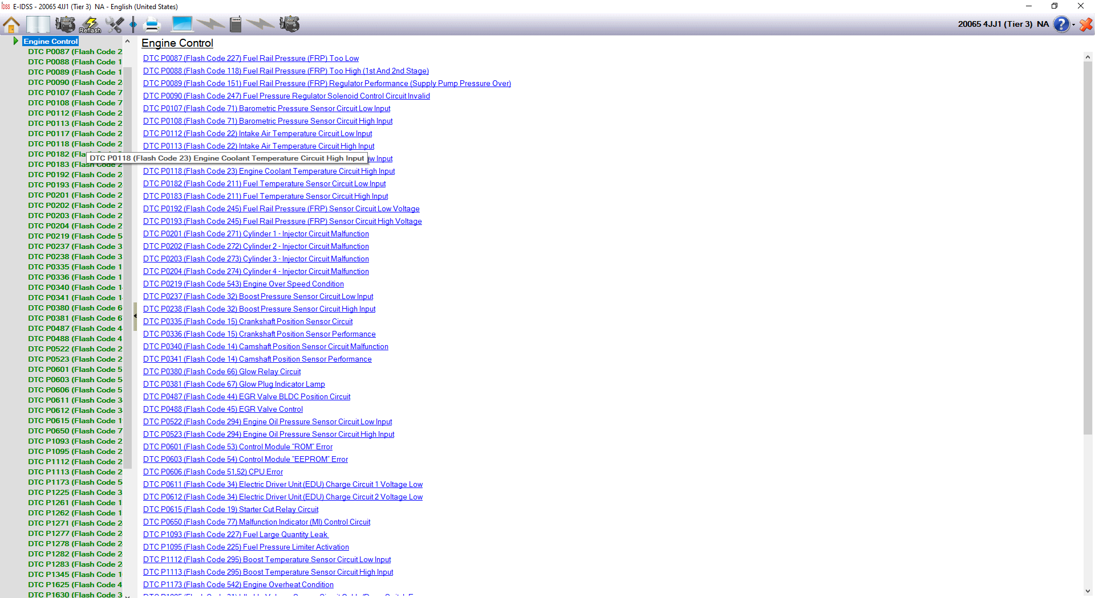Click the scroll down arrow at bottom right
Viewport: 1095px width, 598px height.
1088,591
